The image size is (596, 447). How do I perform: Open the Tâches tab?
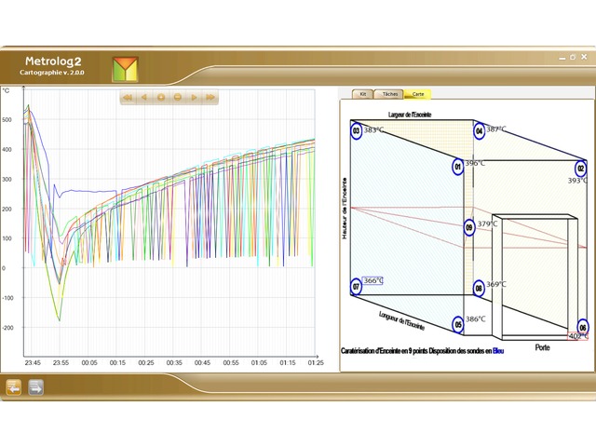tap(390, 94)
